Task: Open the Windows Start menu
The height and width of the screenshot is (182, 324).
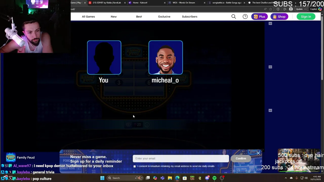Action: (102, 178)
